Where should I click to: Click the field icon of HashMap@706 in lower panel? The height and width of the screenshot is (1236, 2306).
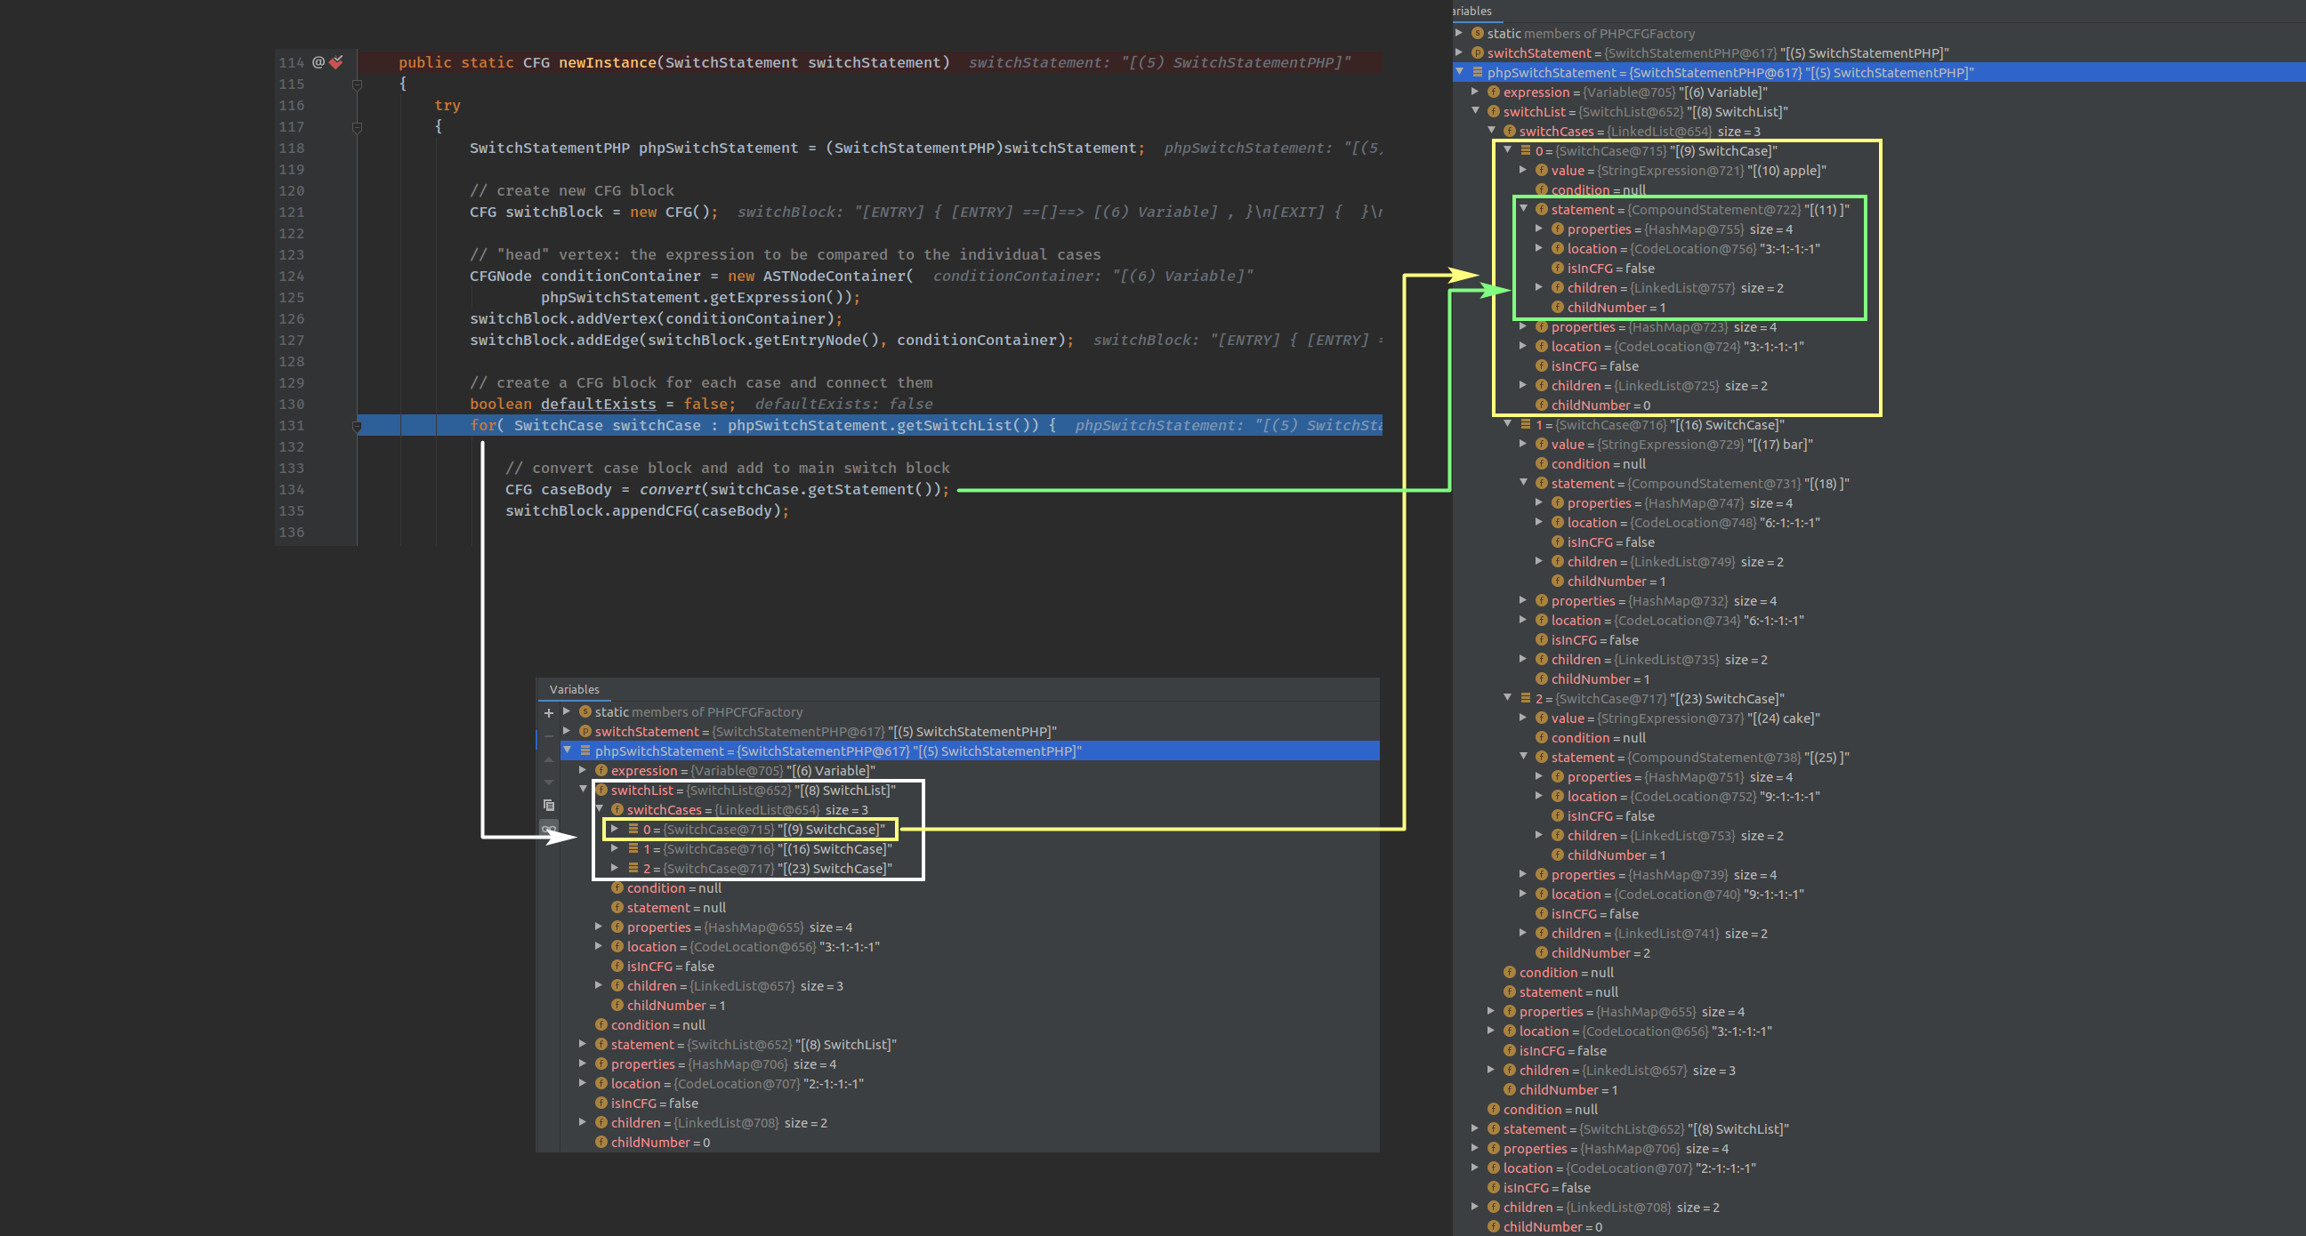coord(601,1064)
